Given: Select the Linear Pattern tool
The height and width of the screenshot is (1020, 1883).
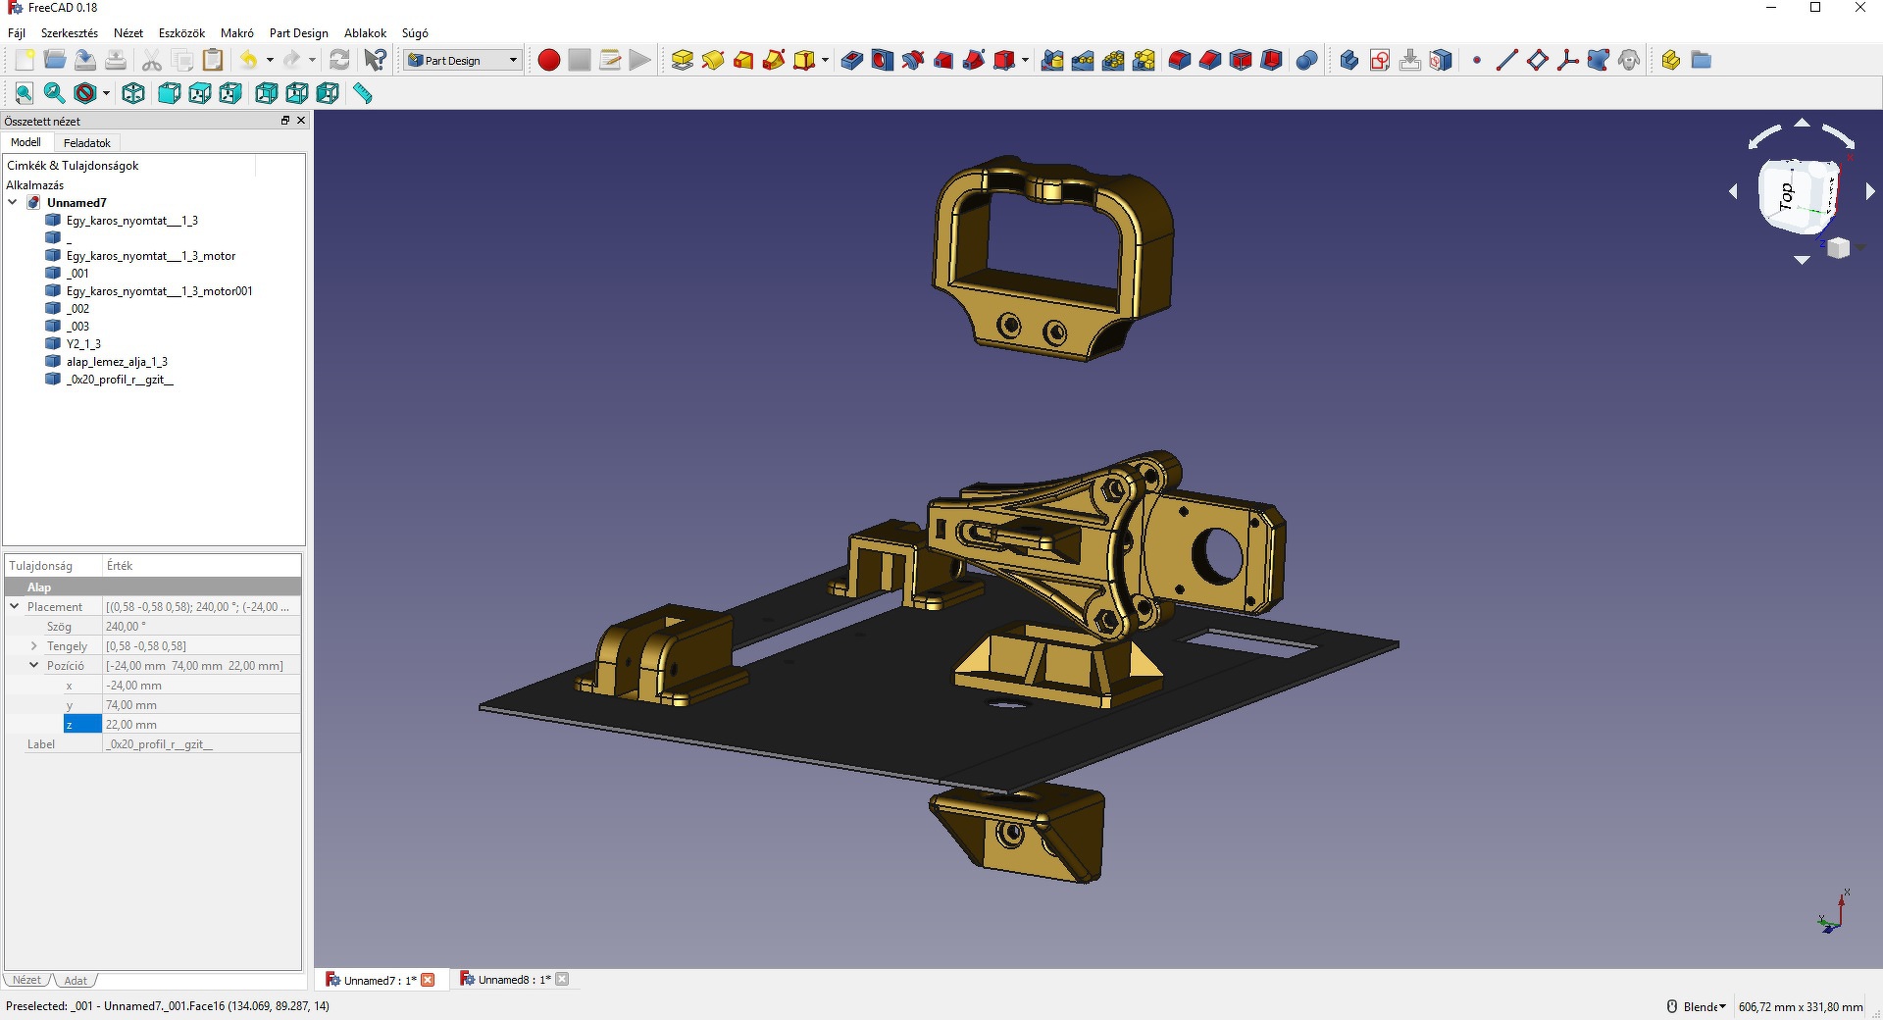Looking at the screenshot, I should tap(1083, 61).
